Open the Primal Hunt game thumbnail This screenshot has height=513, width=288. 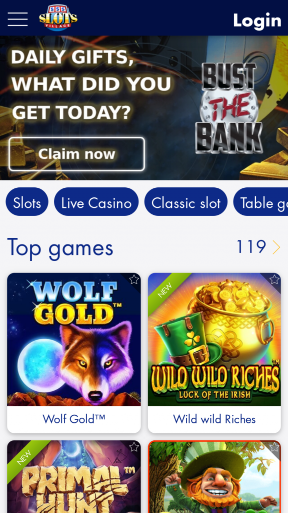(x=74, y=477)
